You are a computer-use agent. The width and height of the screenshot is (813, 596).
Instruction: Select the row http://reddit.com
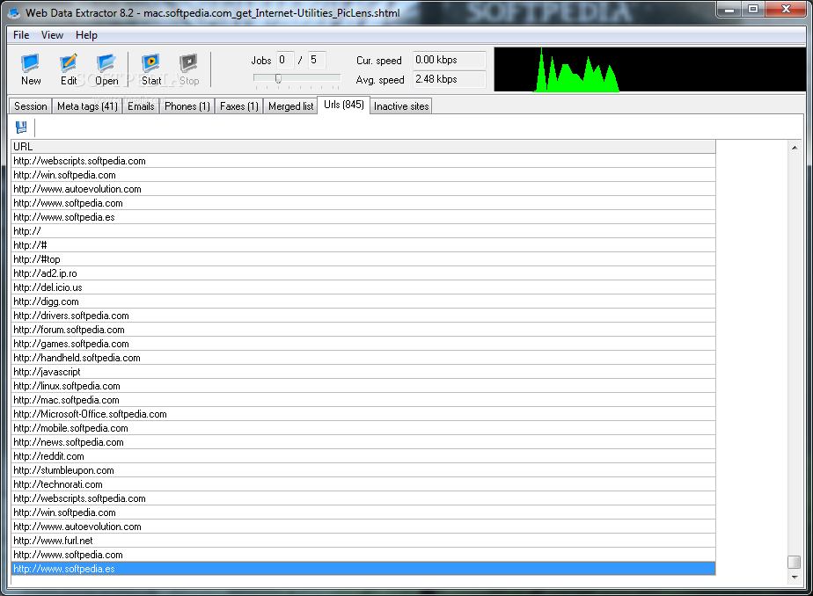point(363,456)
